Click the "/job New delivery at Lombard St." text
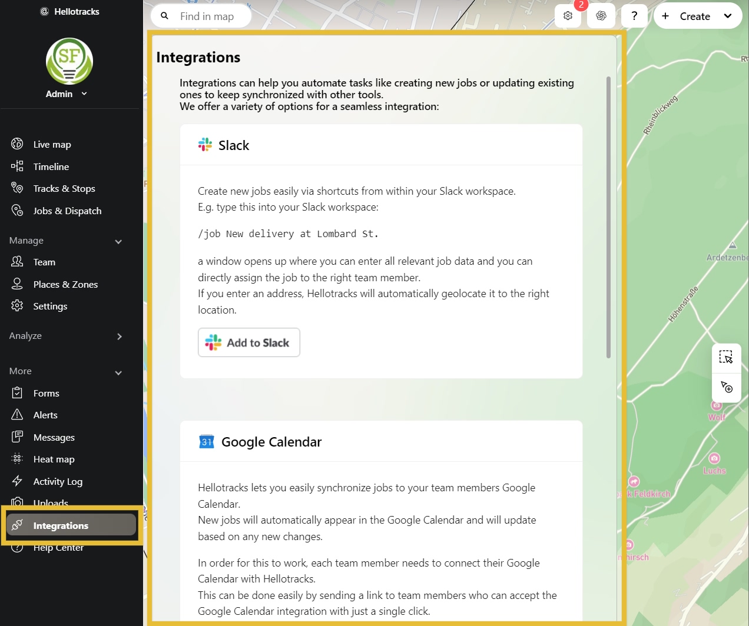This screenshot has height=626, width=749. point(288,234)
